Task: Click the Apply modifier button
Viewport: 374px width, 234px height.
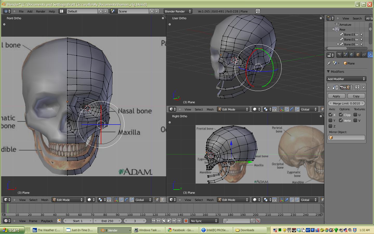Action: [x=337, y=96]
